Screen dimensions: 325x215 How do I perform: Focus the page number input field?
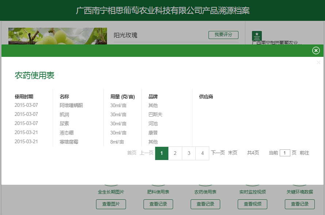(285, 153)
